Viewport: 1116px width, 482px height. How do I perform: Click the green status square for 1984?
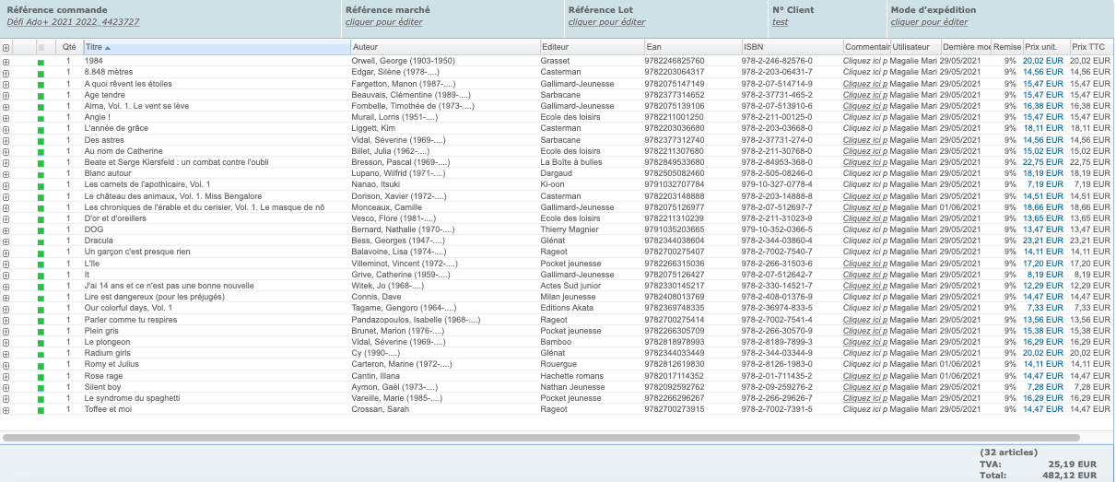click(x=41, y=61)
